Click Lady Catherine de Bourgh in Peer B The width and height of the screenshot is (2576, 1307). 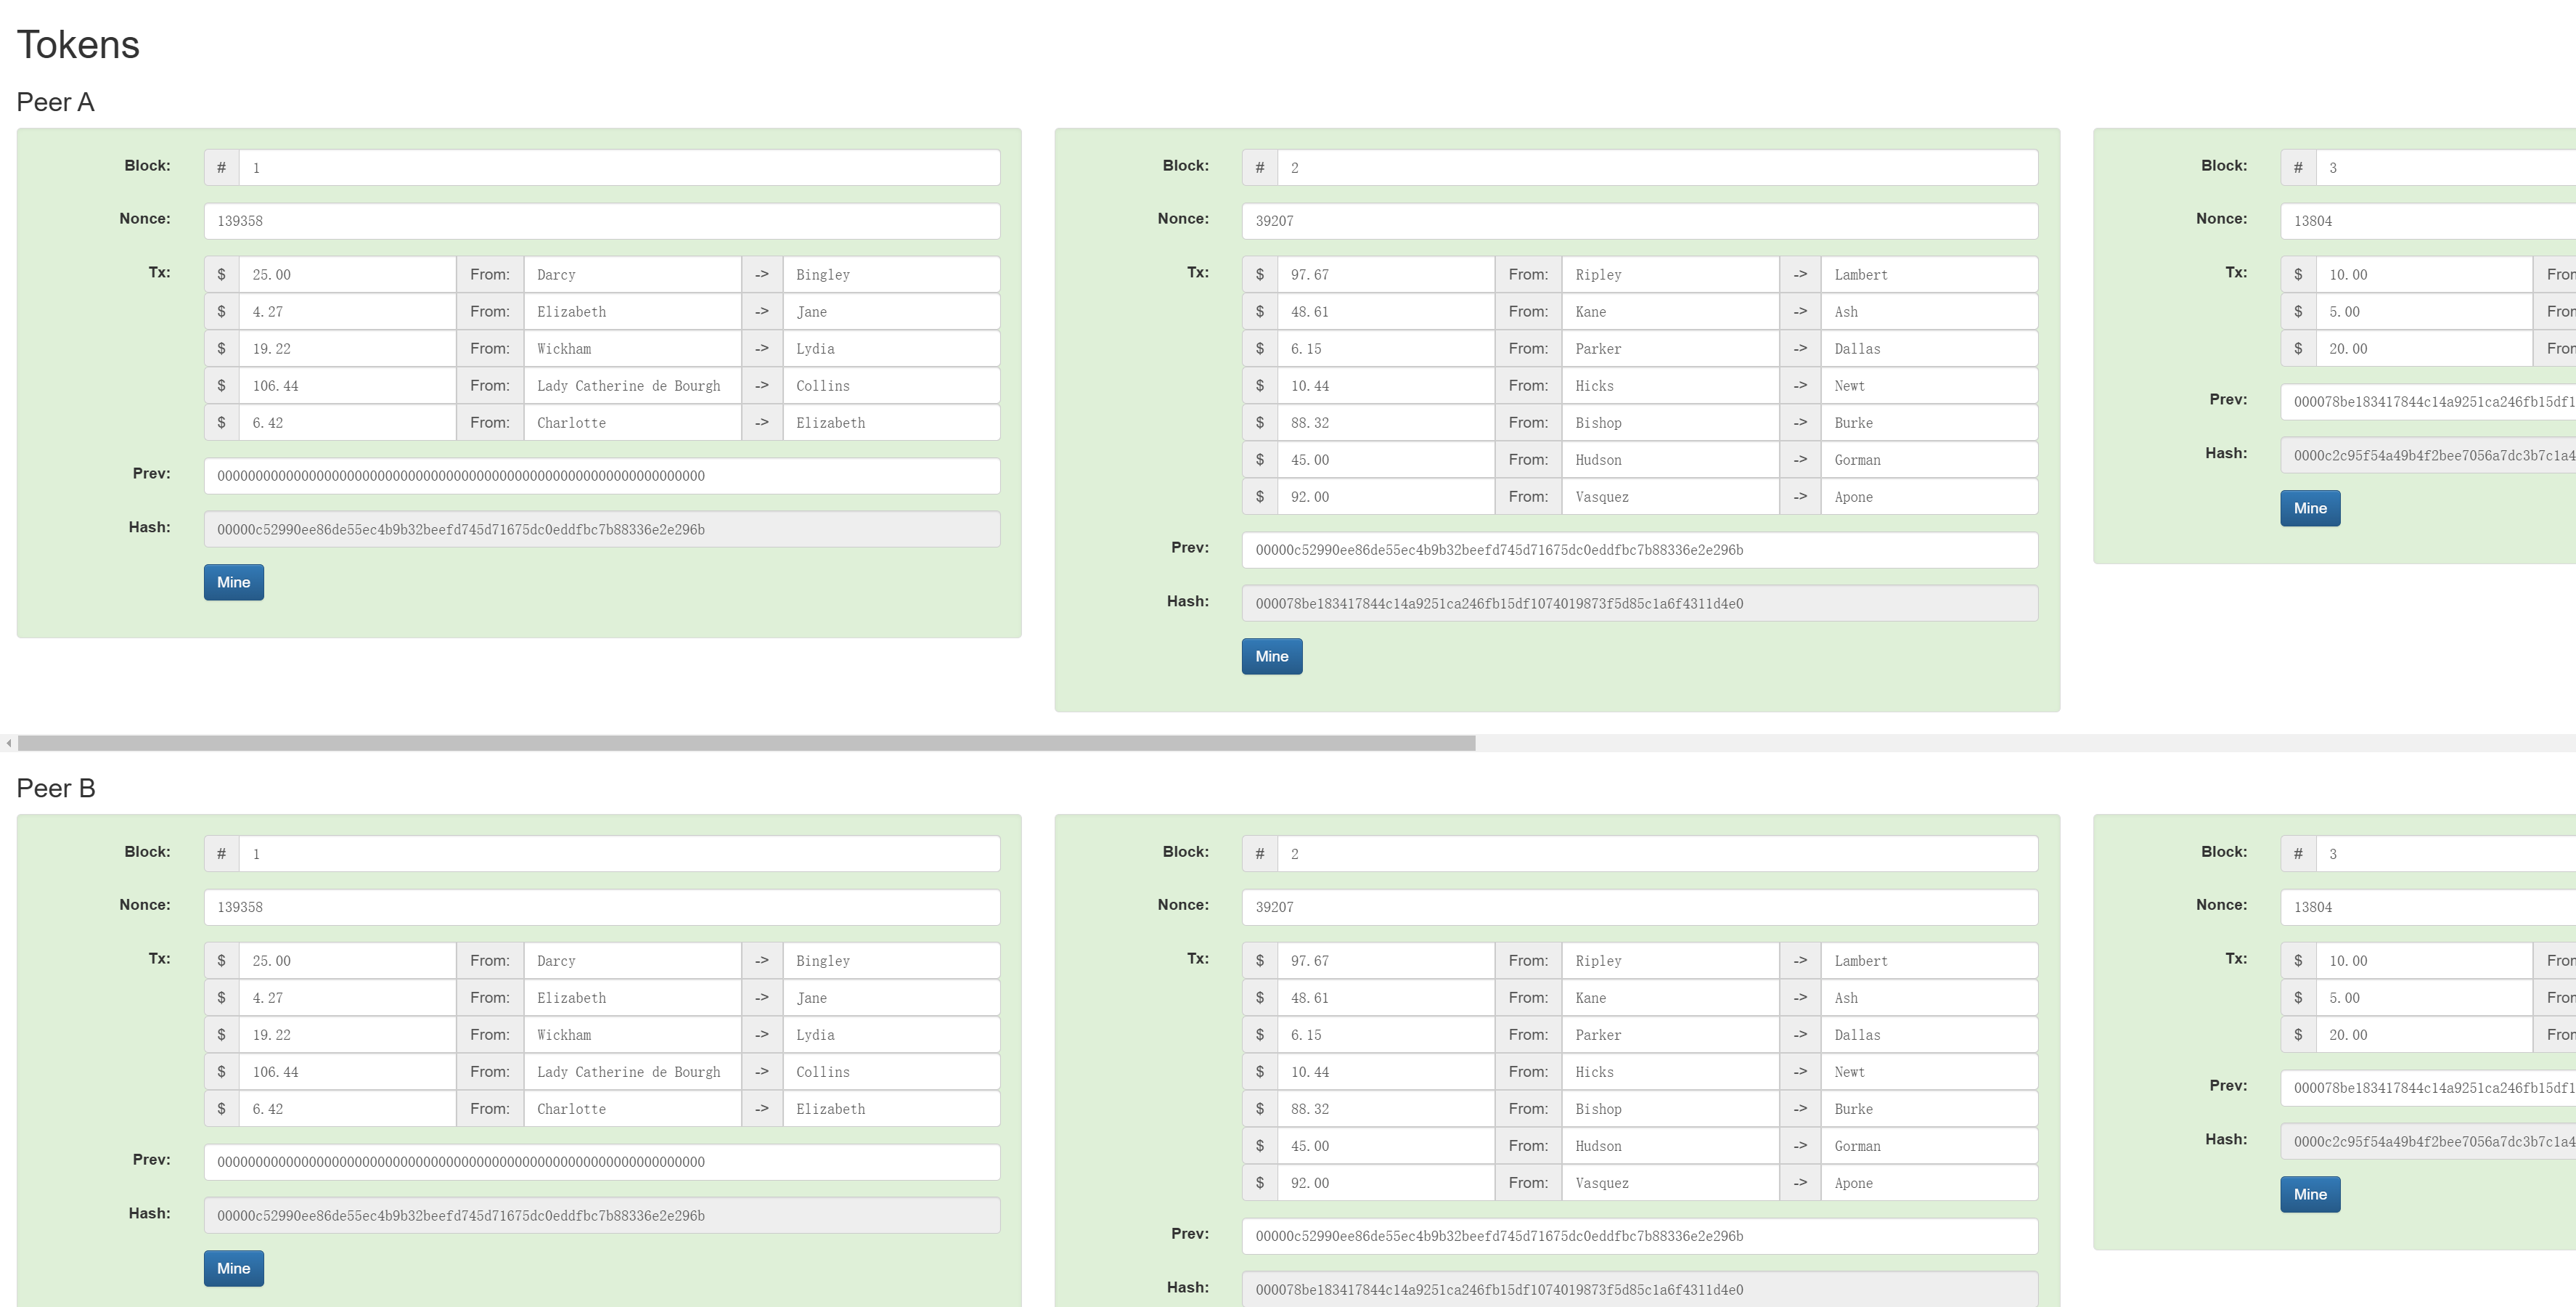coord(631,1072)
